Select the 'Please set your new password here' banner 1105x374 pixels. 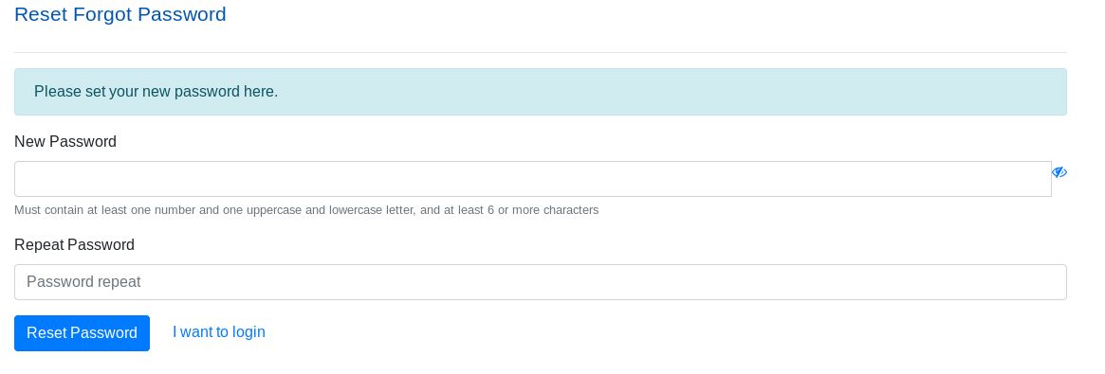click(540, 92)
